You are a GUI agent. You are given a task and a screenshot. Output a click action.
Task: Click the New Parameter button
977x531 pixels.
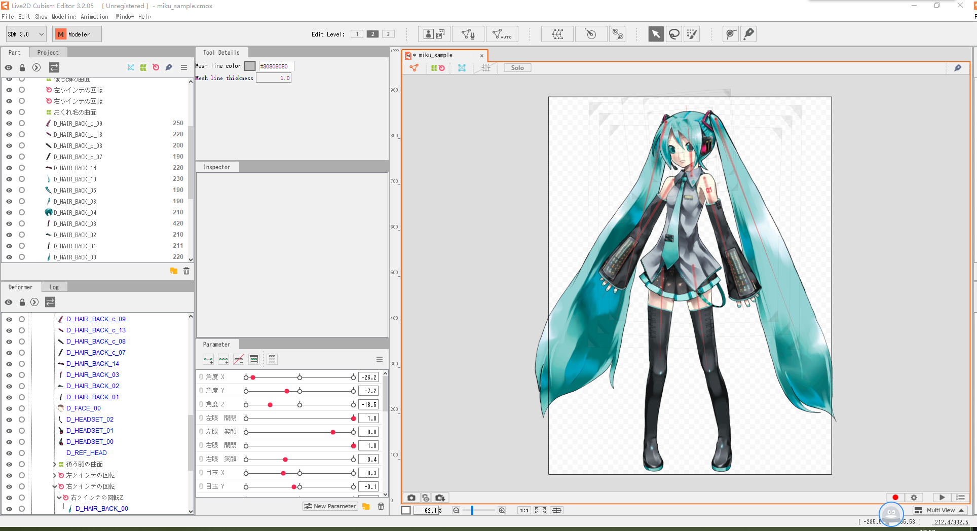click(330, 506)
